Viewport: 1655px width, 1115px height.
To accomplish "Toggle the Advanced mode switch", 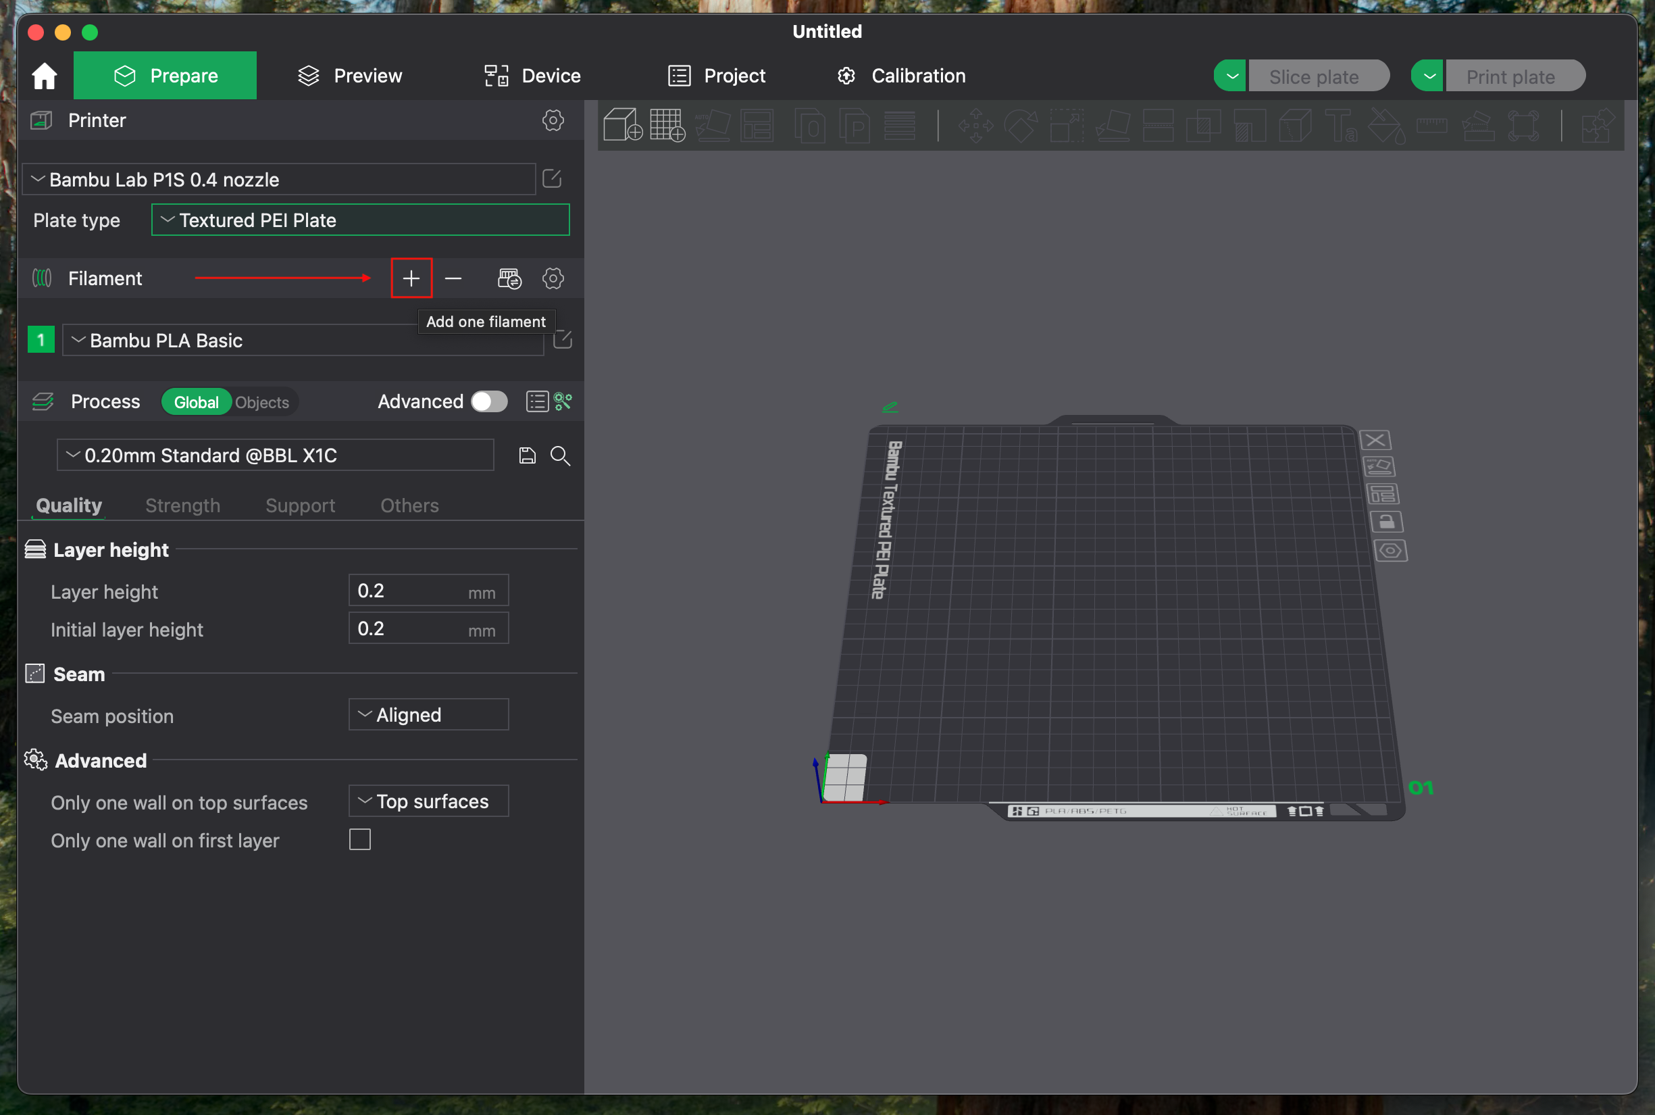I will click(x=489, y=402).
